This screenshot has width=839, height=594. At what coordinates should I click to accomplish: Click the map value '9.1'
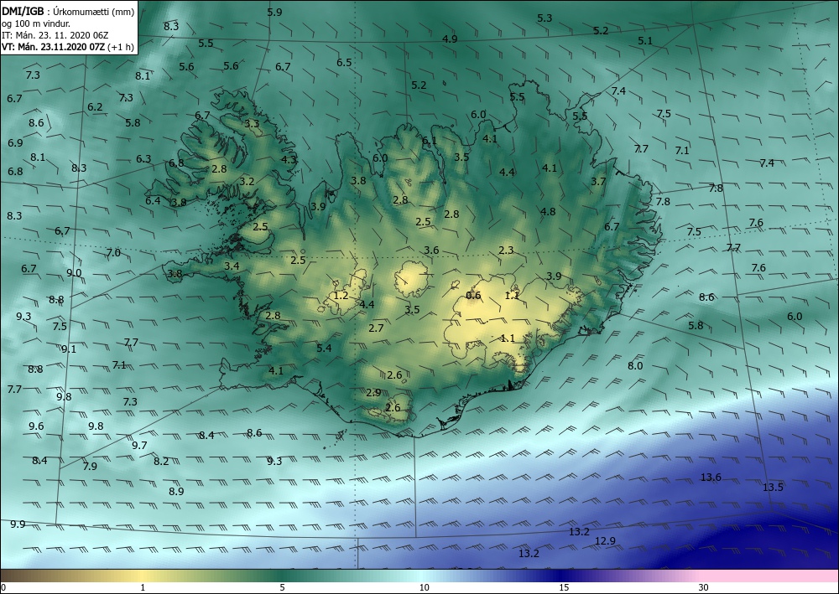pyautogui.click(x=69, y=349)
